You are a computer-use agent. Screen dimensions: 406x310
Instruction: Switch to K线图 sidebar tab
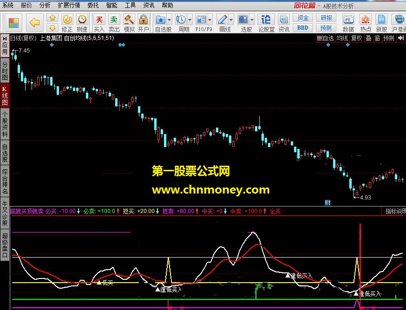point(5,96)
